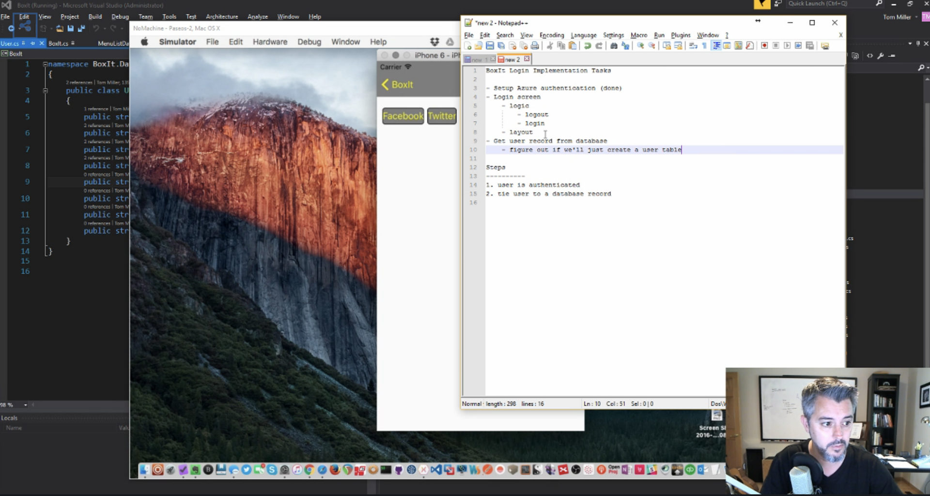The image size is (930, 496).
Task: Open the Simulator app menu
Action: [177, 42]
